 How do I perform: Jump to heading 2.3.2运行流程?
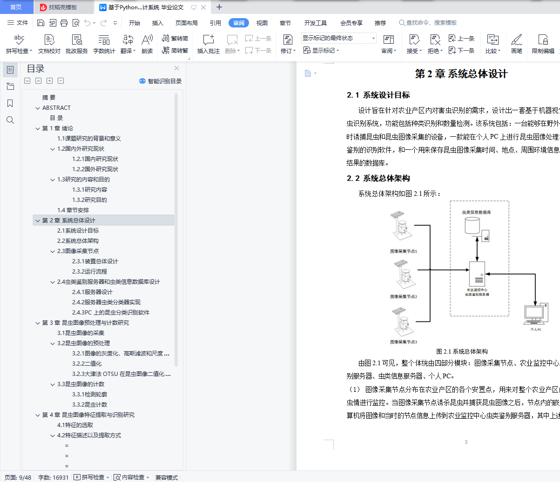tap(89, 272)
